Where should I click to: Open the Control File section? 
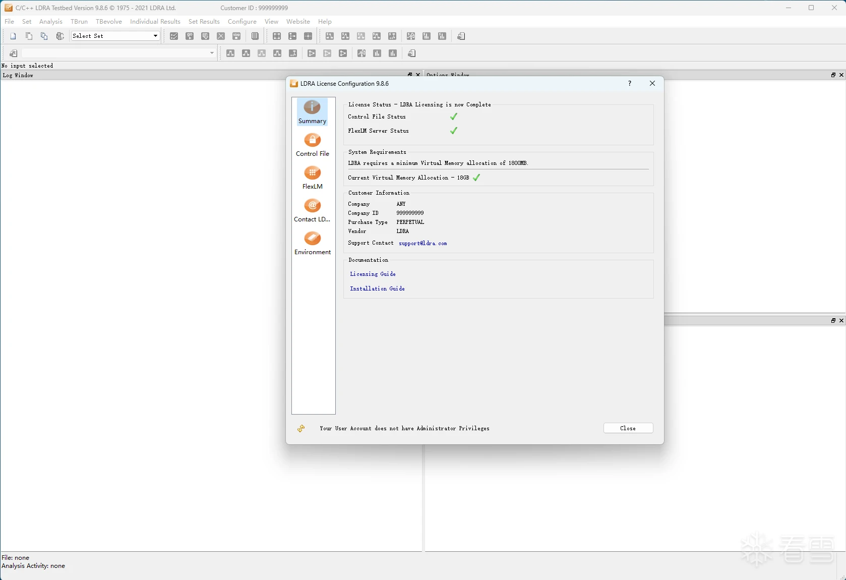click(312, 145)
